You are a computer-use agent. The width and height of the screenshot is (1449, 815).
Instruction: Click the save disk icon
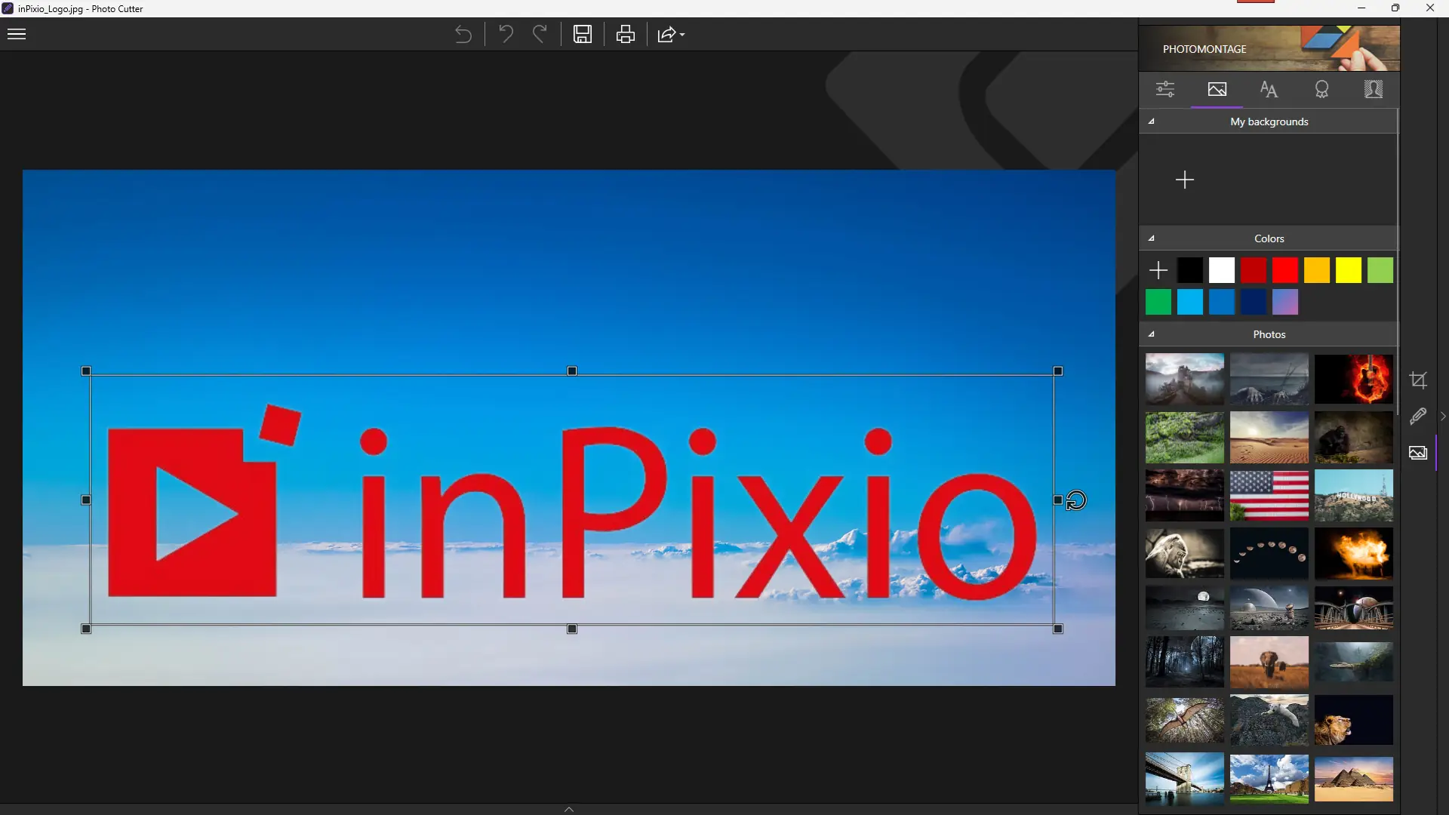point(582,34)
